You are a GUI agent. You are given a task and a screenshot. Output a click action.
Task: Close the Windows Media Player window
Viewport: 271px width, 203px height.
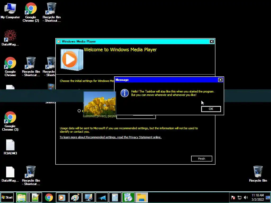211,41
